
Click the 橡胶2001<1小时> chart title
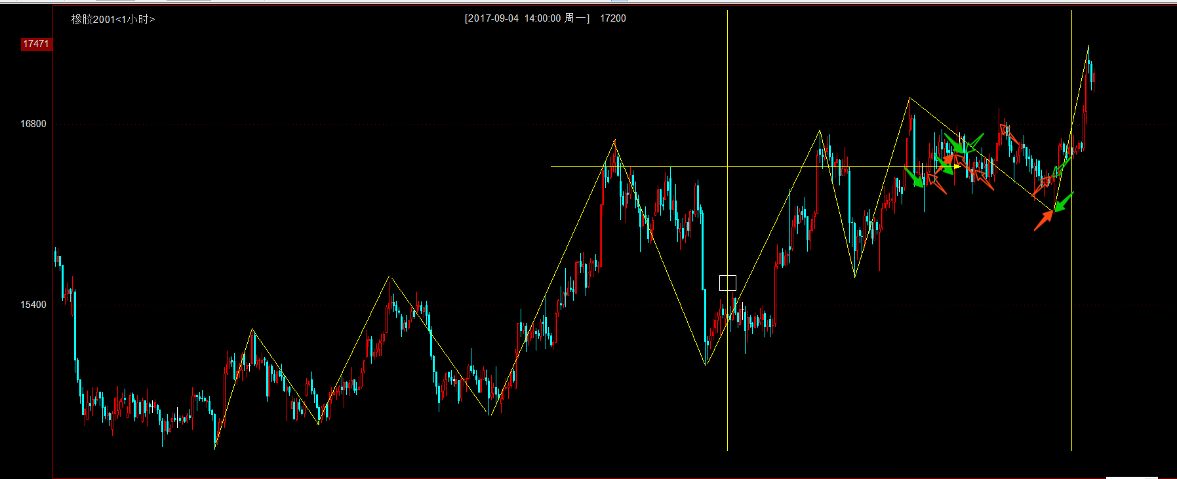tap(113, 19)
